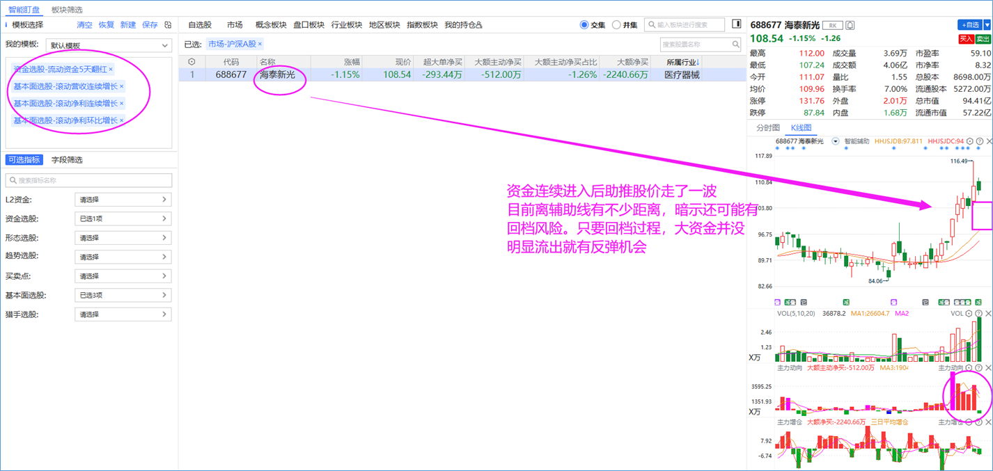The width and height of the screenshot is (993, 471).
Task: Expand the 基本面选股 selector showing 已选3项
Action: tap(123, 295)
